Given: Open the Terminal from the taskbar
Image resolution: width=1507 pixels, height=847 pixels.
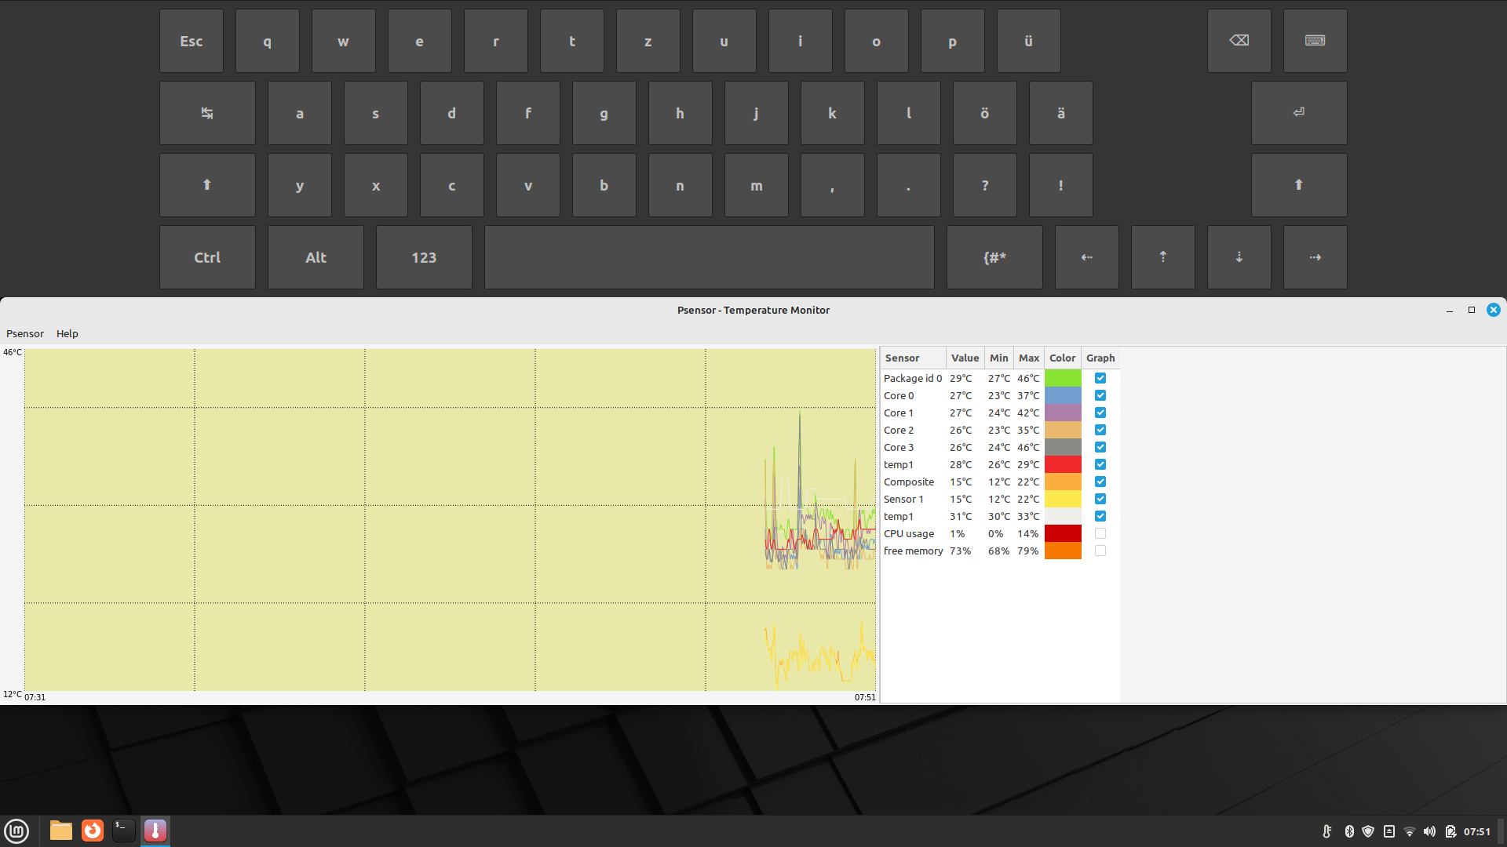Looking at the screenshot, I should click(x=124, y=831).
